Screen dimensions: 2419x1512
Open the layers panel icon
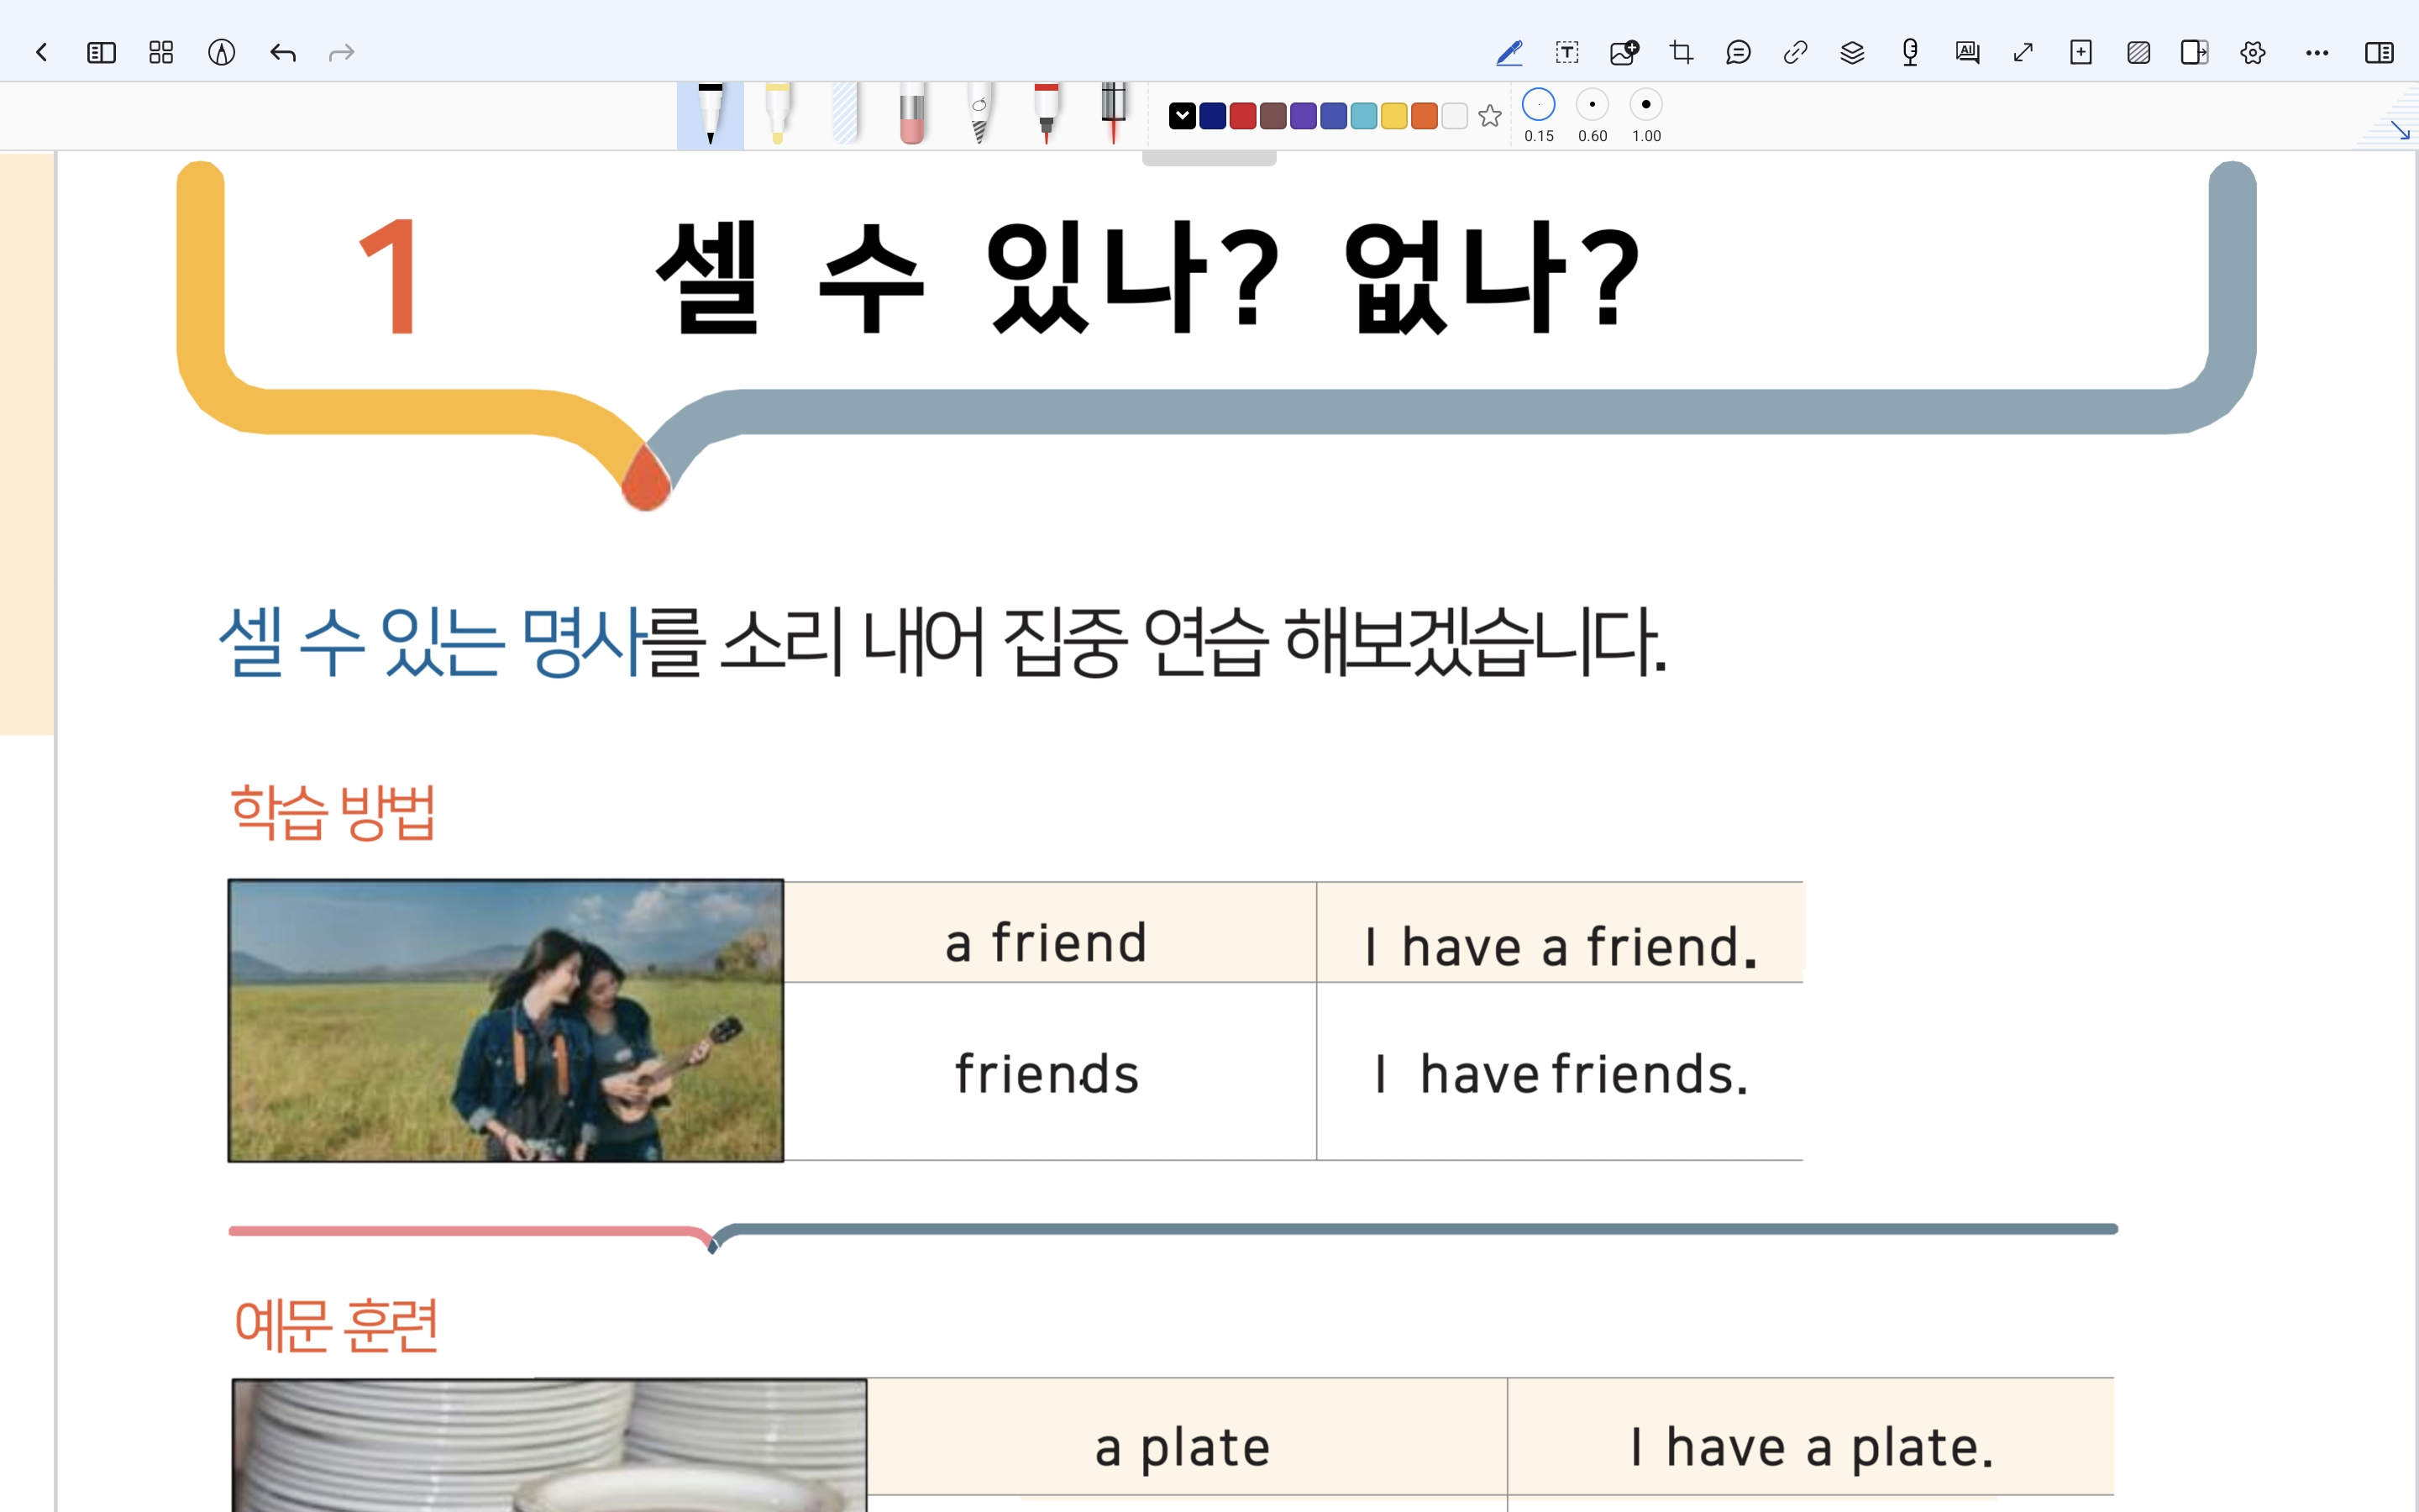click(x=1852, y=52)
